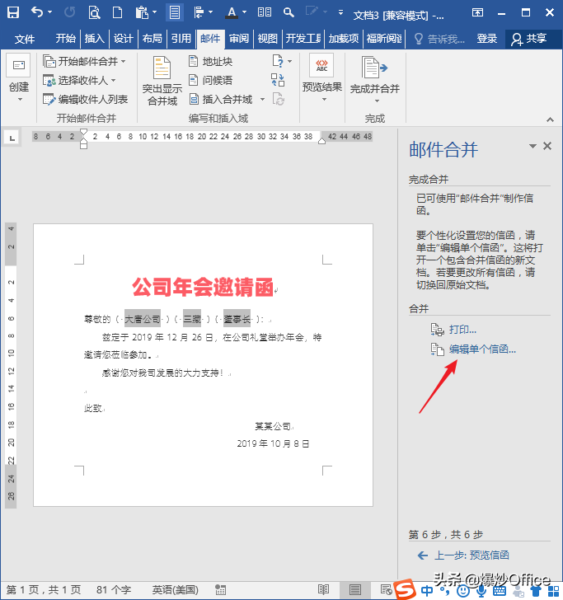
Task: Click the magnifier find icon in title bar
Action: [x=289, y=12]
